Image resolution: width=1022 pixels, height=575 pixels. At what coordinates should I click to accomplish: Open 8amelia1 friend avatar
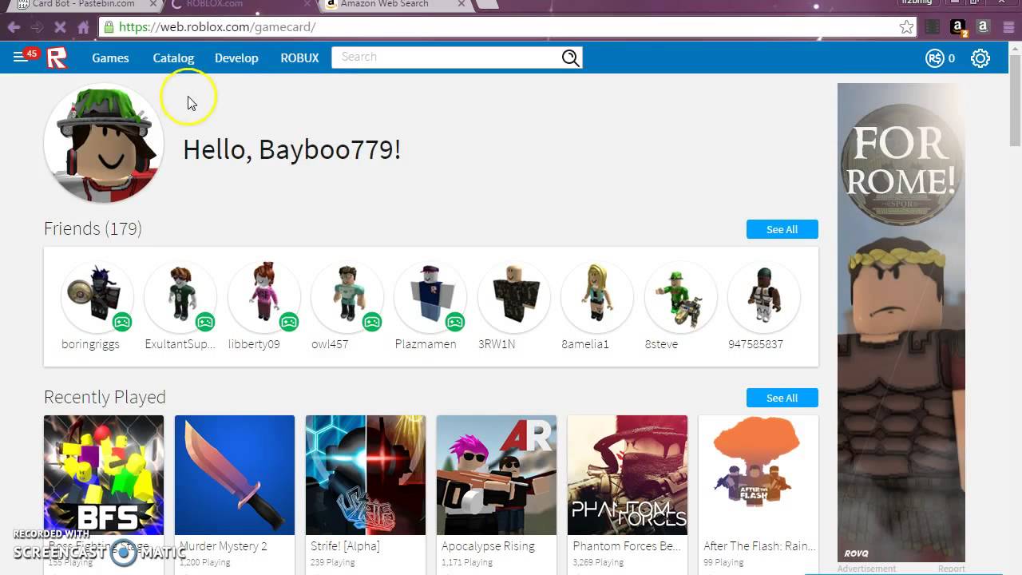[597, 296]
